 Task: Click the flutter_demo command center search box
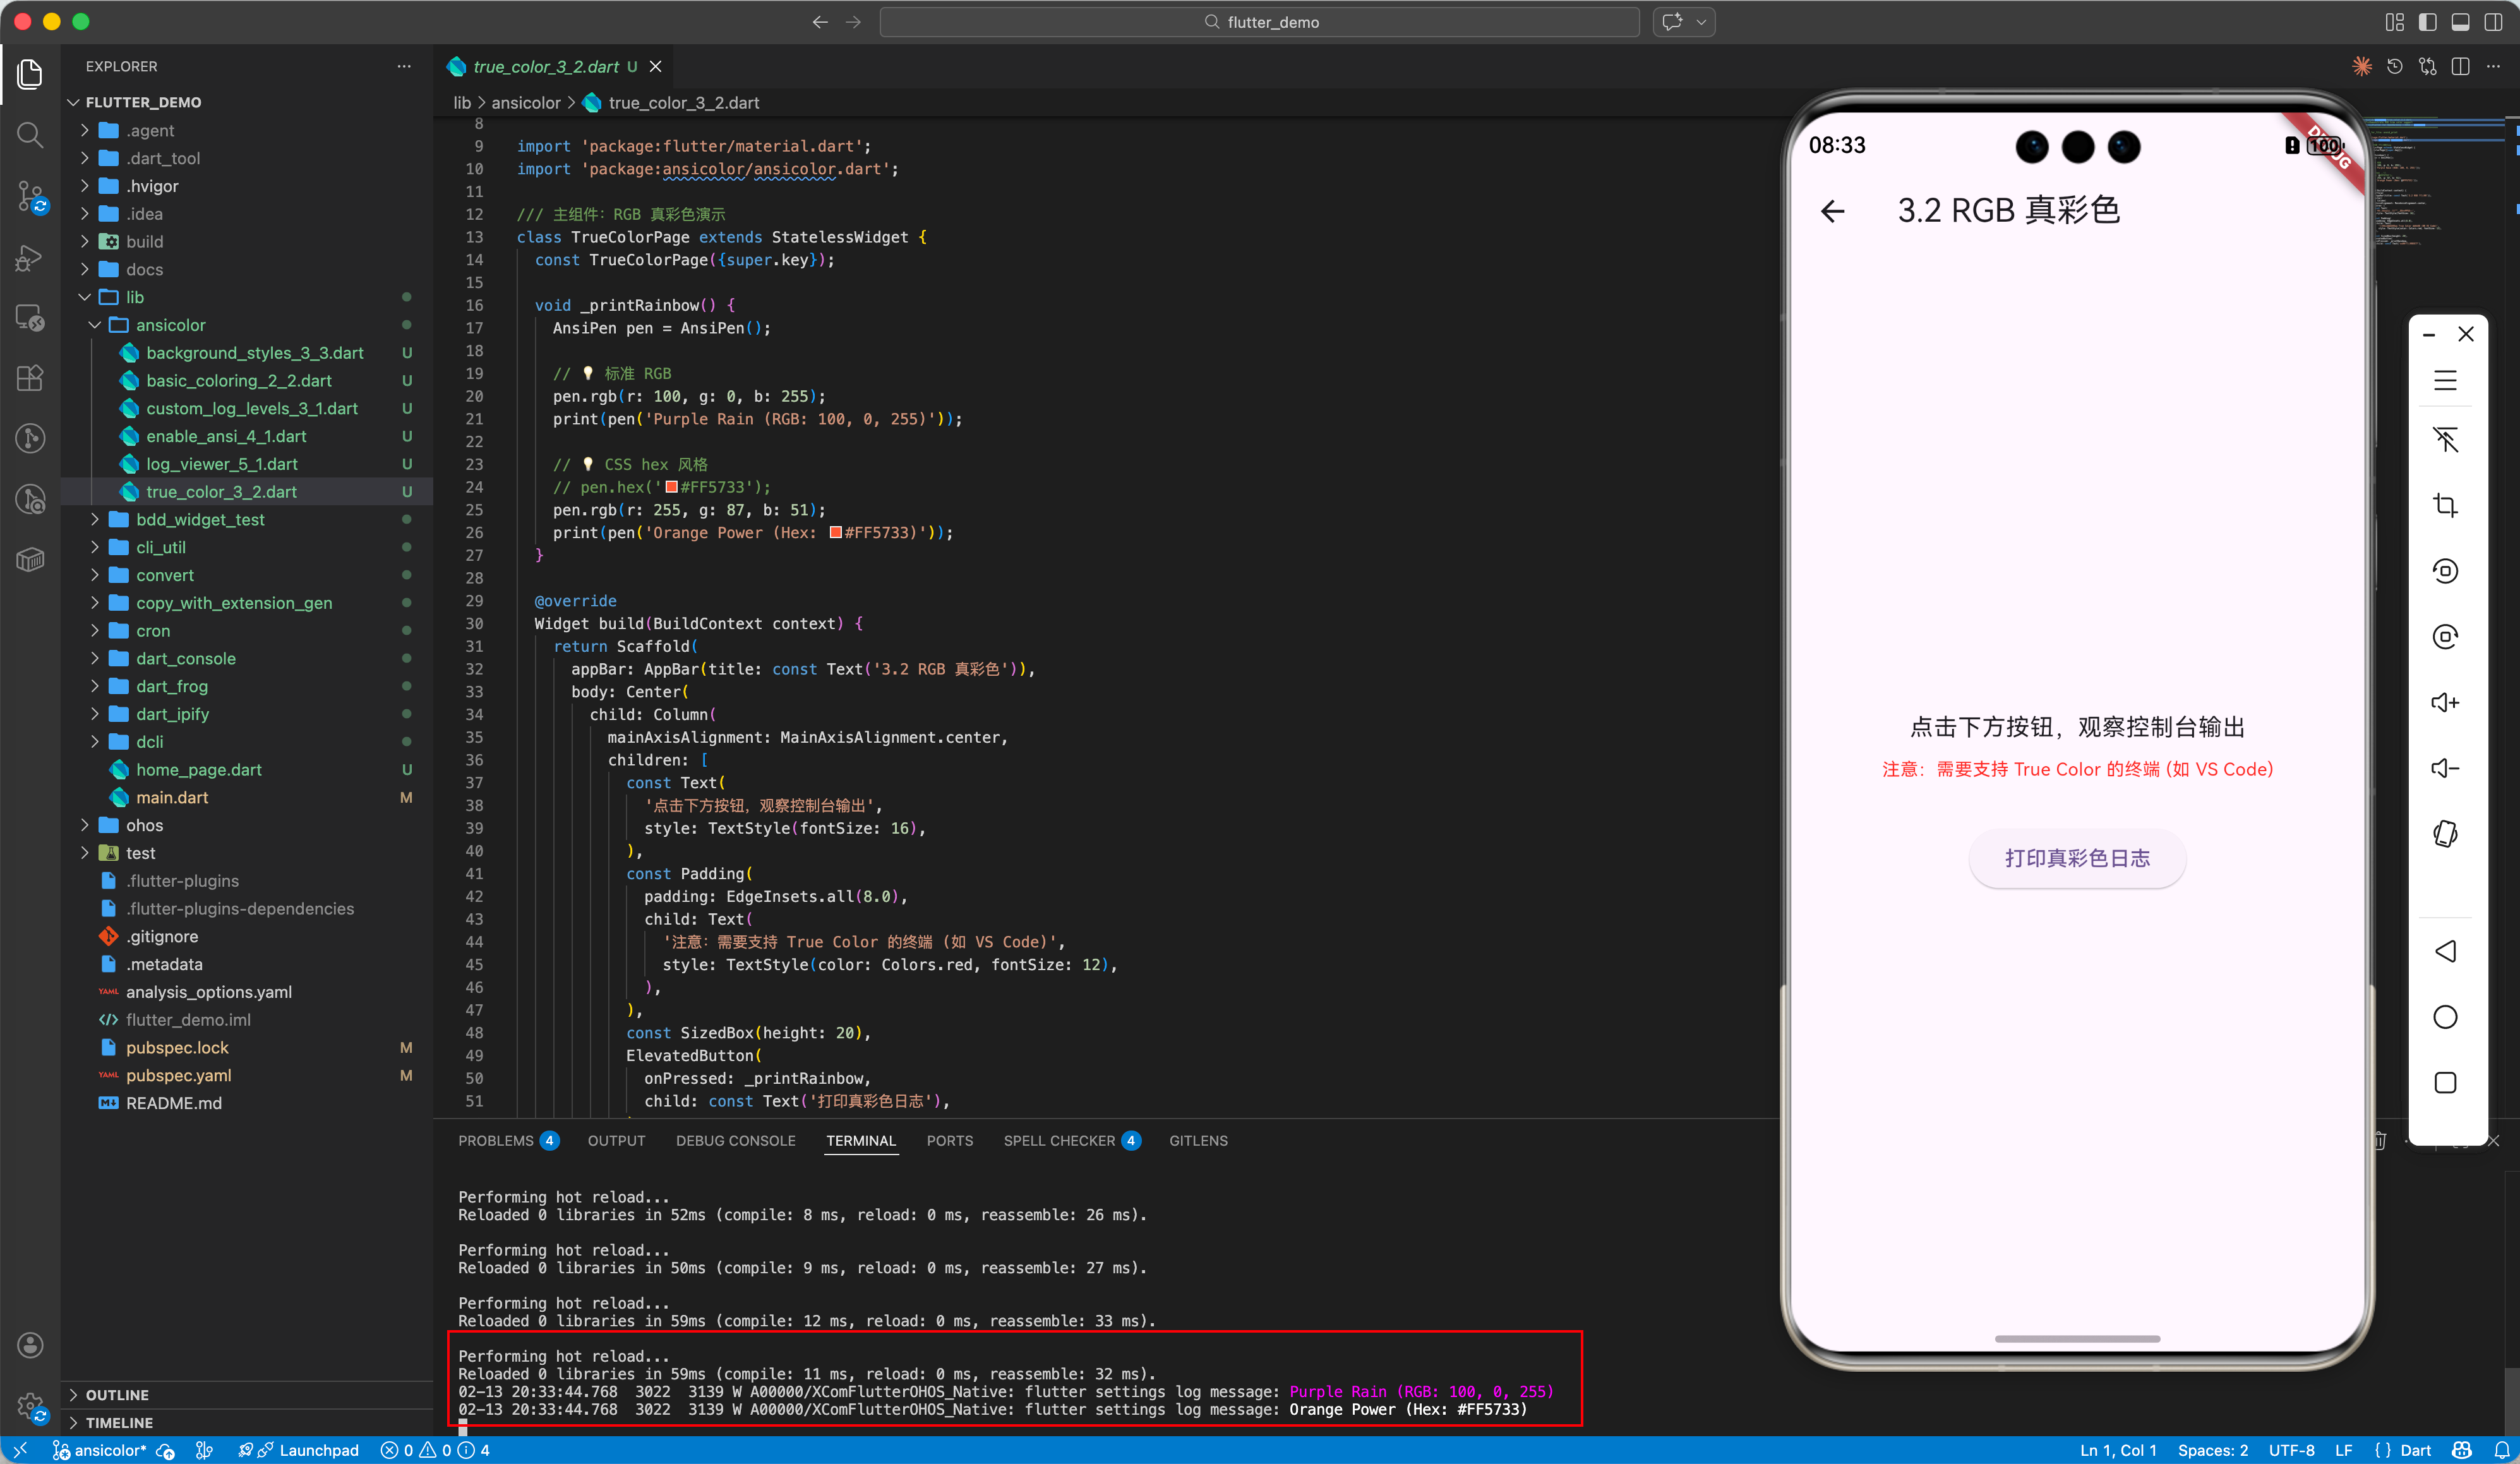point(1259,22)
